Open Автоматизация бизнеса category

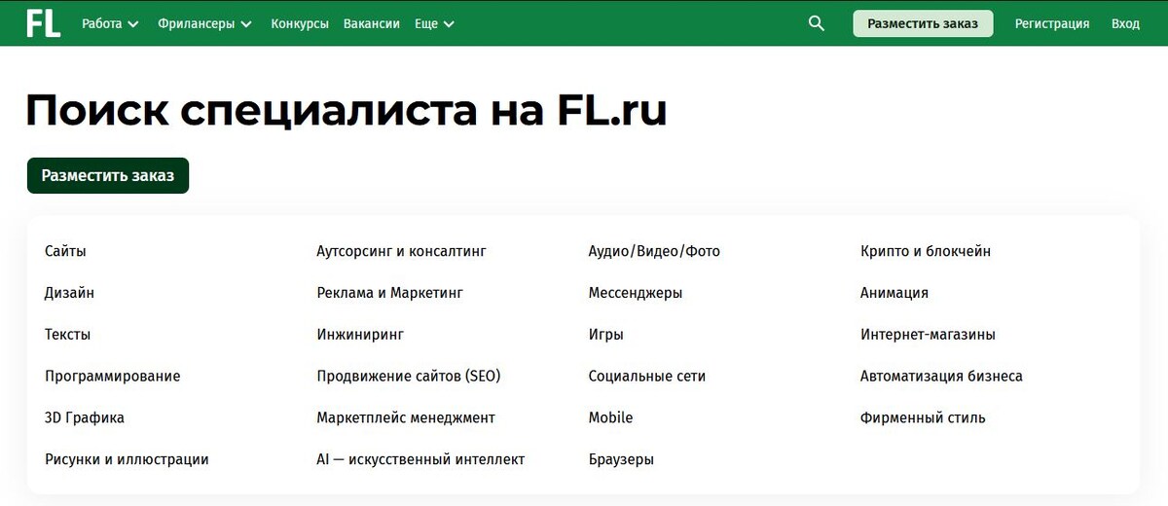941,377
